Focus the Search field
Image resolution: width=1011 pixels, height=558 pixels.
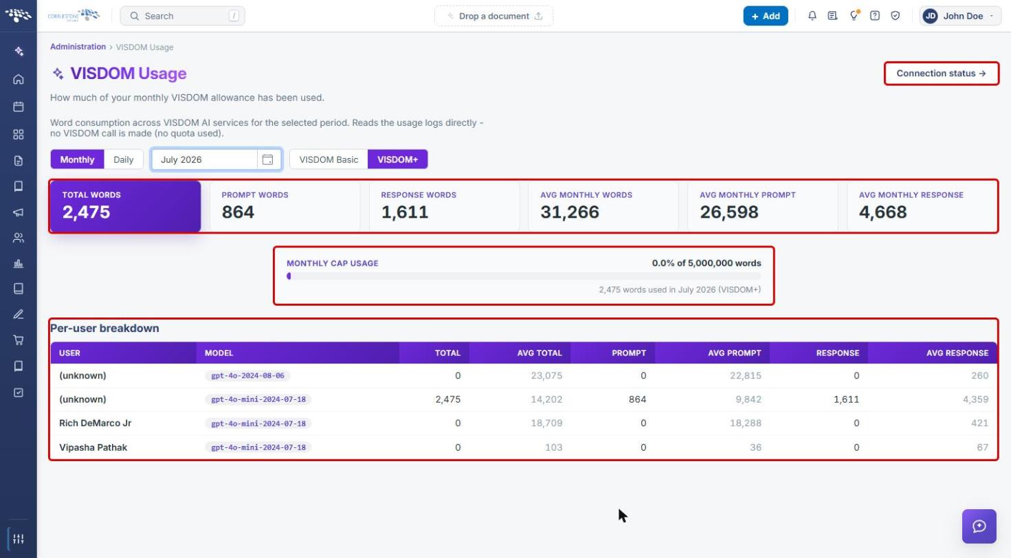(182, 16)
